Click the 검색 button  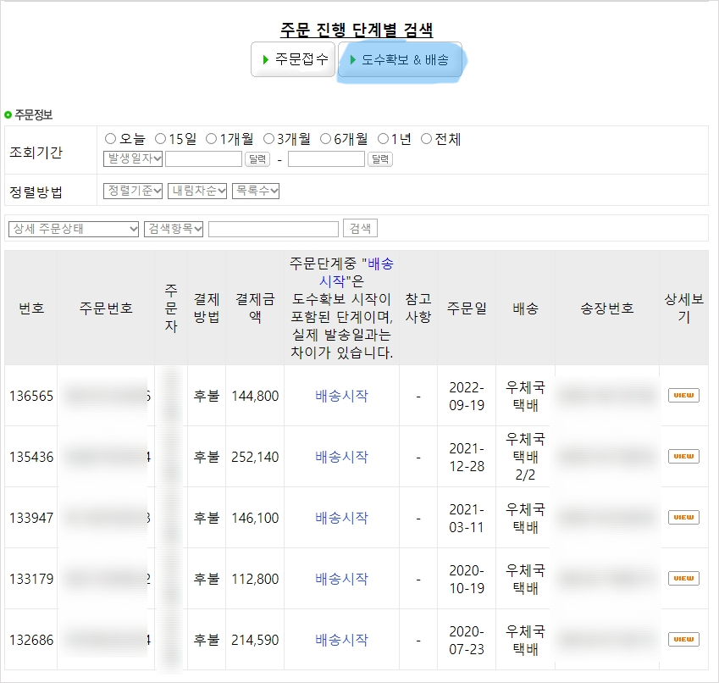point(360,229)
